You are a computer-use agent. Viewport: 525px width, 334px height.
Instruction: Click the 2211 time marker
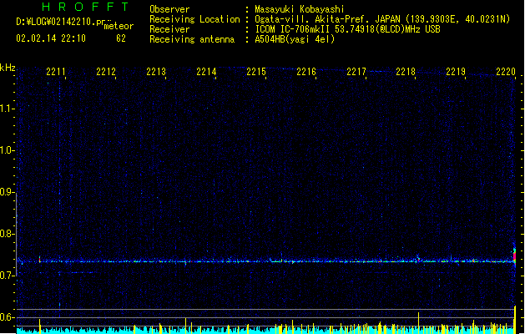[x=56, y=72]
